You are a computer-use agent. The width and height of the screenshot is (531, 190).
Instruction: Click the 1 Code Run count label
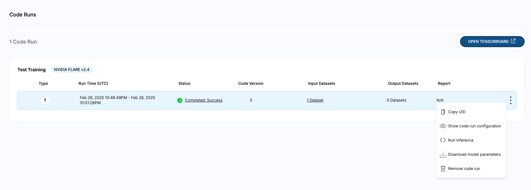[x=23, y=42]
